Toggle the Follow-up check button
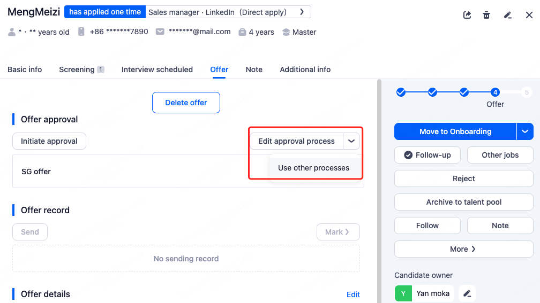Image resolution: width=540 pixels, height=303 pixels. tap(427, 155)
